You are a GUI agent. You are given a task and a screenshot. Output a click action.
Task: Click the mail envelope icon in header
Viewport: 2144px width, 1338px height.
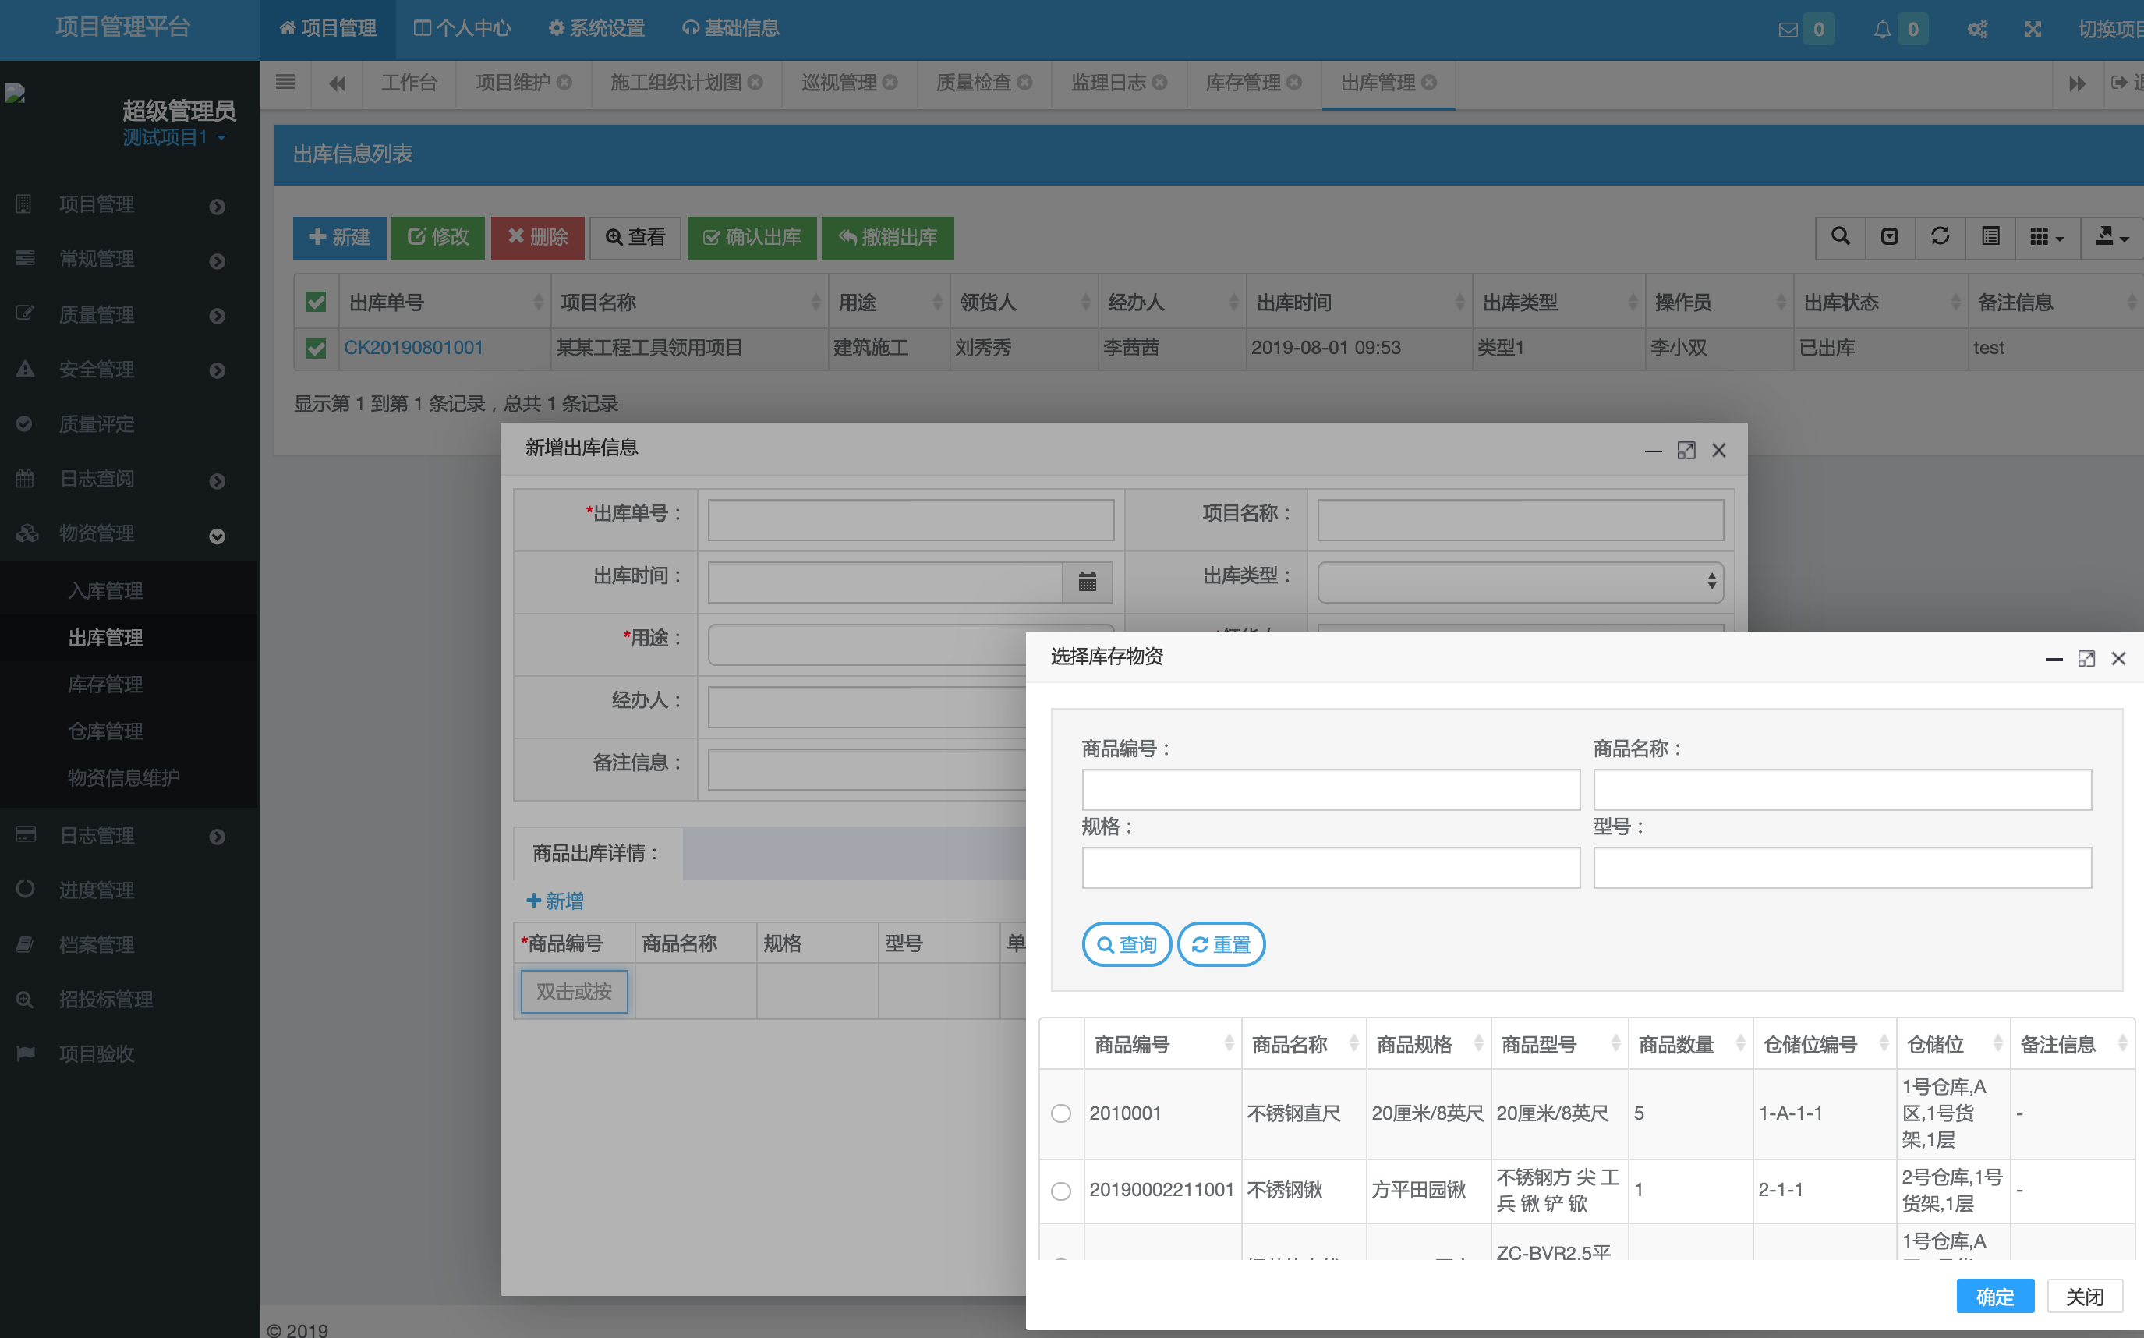(1788, 29)
